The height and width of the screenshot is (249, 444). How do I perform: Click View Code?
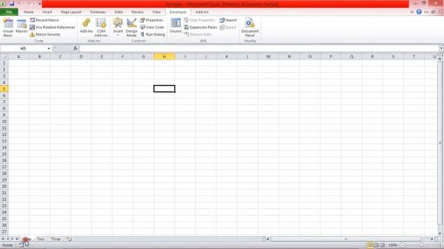152,27
